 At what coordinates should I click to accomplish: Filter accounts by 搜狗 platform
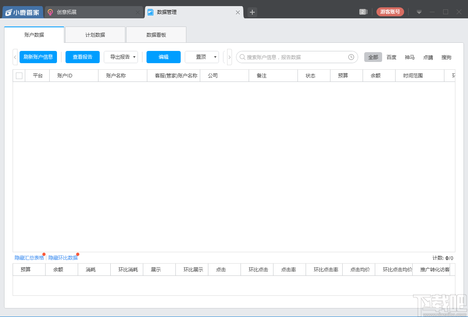click(x=446, y=57)
